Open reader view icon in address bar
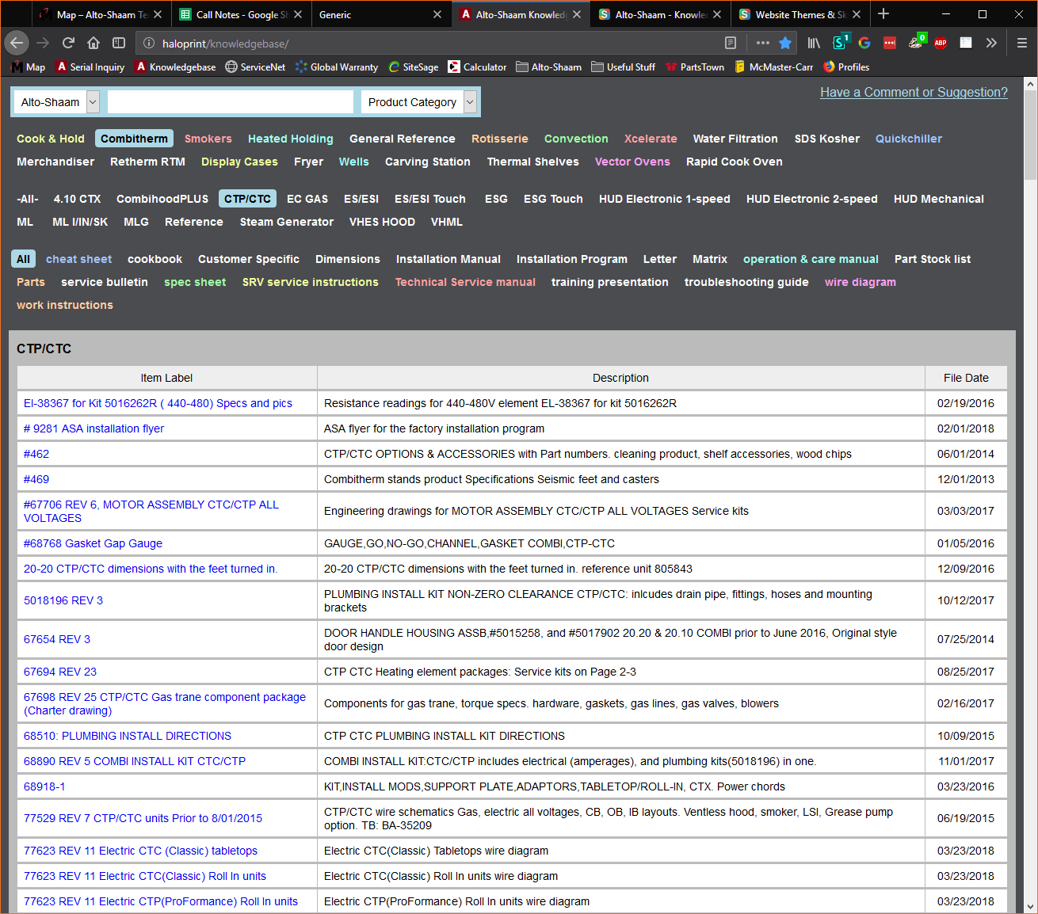Screen dimensions: 1038x914 [x=731, y=43]
